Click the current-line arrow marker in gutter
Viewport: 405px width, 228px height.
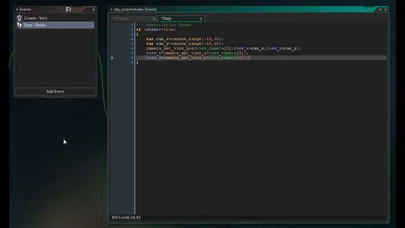(112, 58)
